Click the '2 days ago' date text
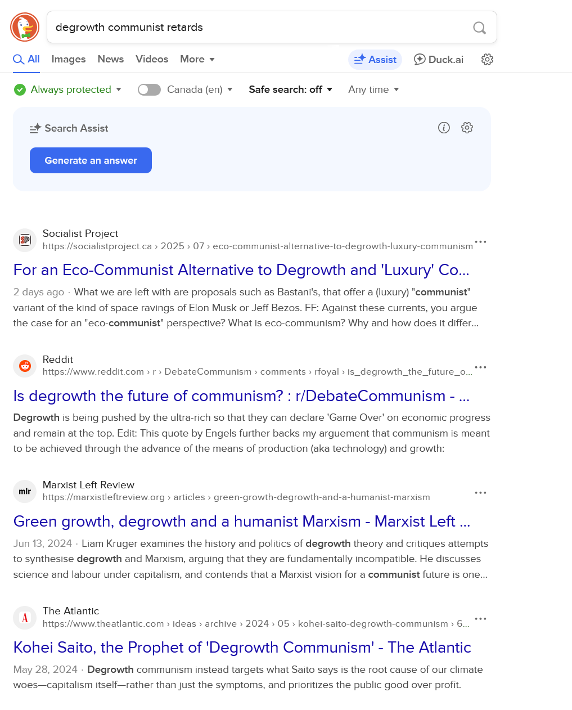Viewport: 572px width, 710px height. point(39,292)
